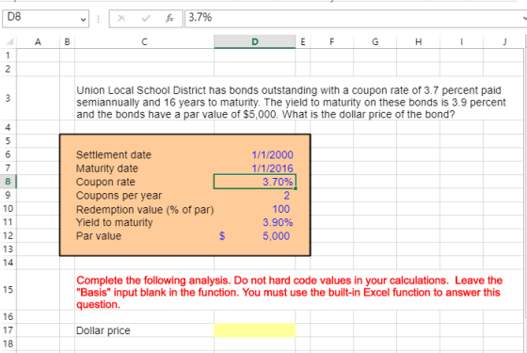Click the Par value cell 5,000
The image size is (527, 353).
coord(276,235)
